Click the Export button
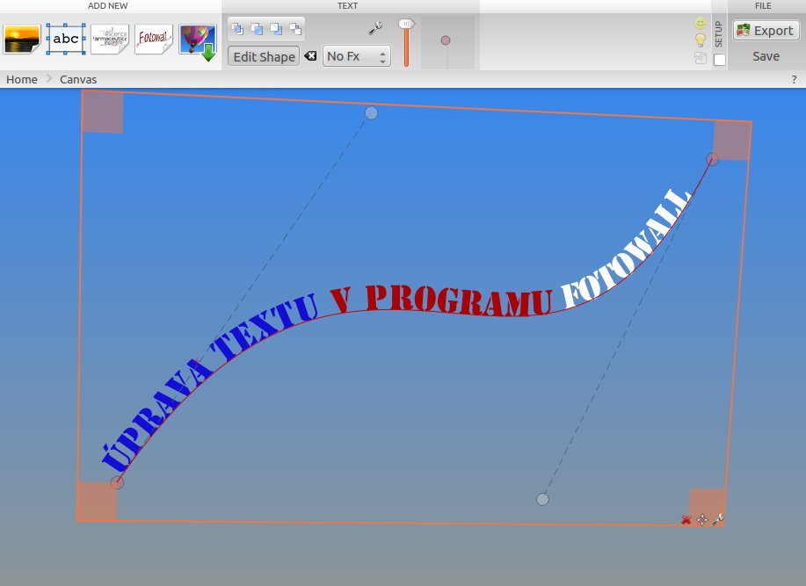 (766, 30)
